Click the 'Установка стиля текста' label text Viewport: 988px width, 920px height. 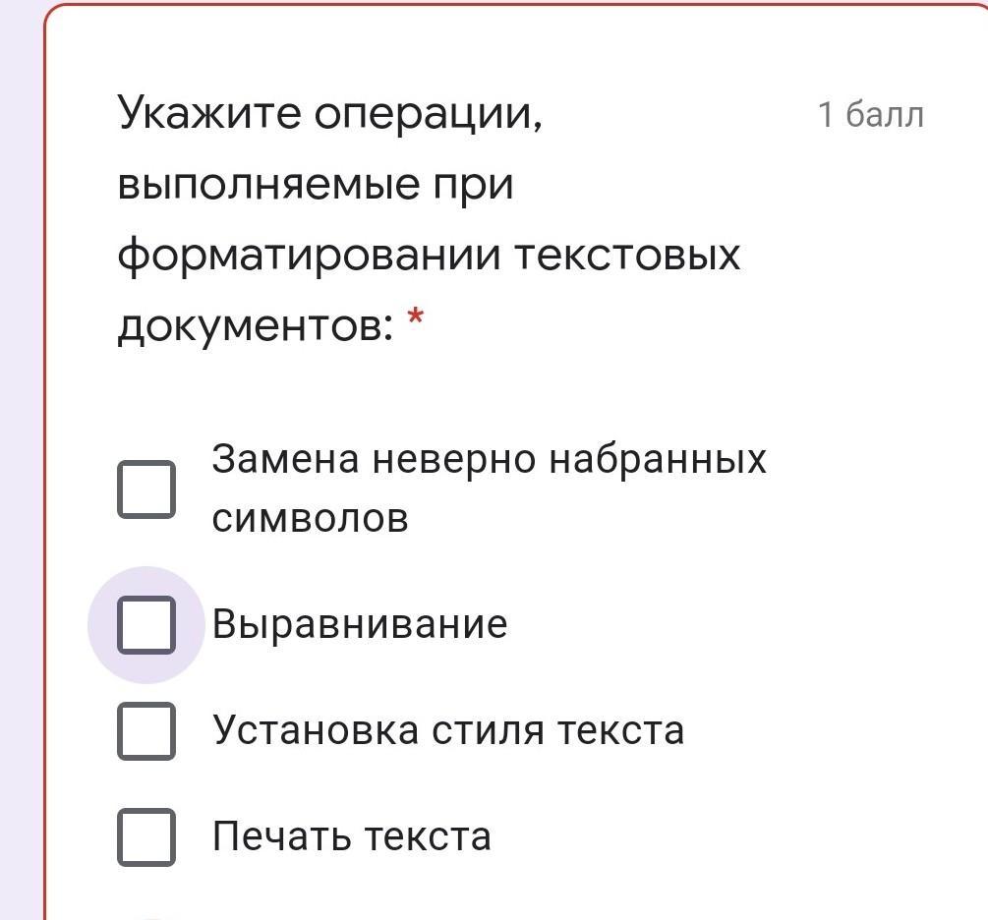pyautogui.click(x=447, y=731)
